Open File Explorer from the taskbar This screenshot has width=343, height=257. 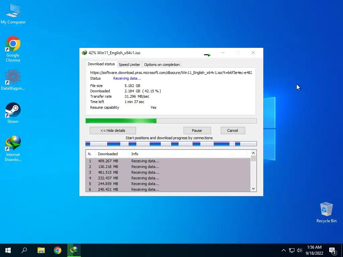(x=41, y=250)
